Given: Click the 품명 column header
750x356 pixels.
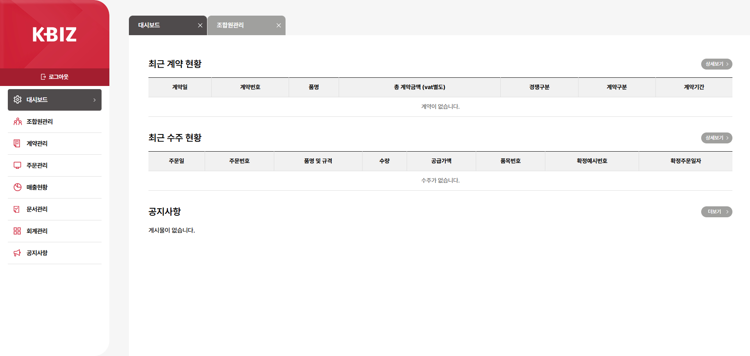Looking at the screenshot, I should [314, 87].
